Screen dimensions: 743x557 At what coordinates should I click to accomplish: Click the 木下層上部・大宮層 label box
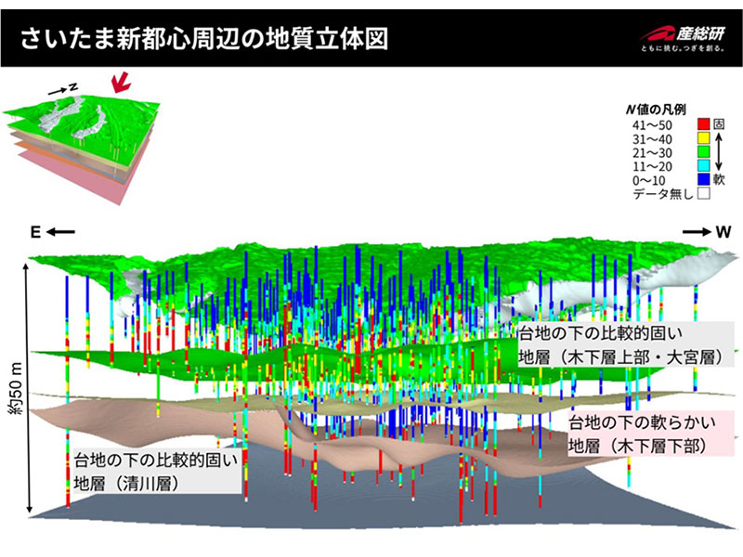625,344
